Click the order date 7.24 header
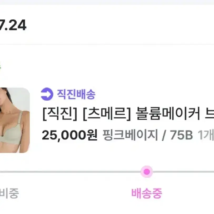Image resolution: width=214 pixels, height=214 pixels. 13,25
